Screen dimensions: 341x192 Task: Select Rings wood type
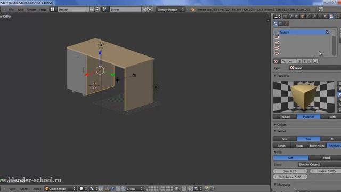click(299, 146)
